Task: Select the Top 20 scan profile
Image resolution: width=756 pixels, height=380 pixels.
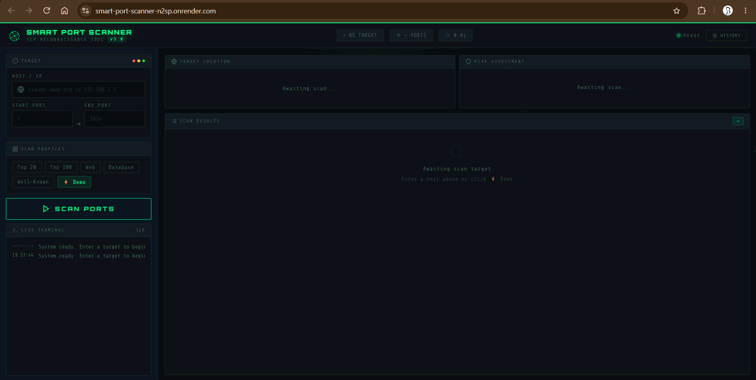Action: (x=27, y=167)
